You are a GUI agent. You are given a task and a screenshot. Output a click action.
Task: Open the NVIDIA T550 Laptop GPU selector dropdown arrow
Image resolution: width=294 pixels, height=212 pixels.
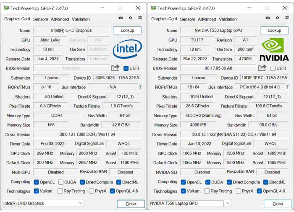click(x=228, y=203)
